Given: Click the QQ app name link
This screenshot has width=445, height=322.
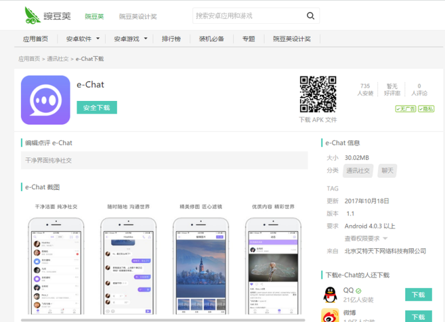Looking at the screenshot, I should pos(348,291).
